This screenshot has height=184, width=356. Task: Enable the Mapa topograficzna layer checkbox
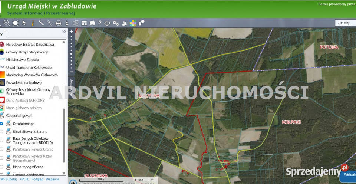2,167
